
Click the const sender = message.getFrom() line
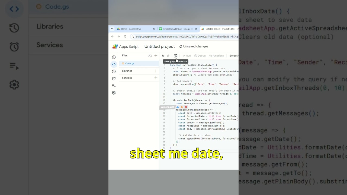click(201, 123)
